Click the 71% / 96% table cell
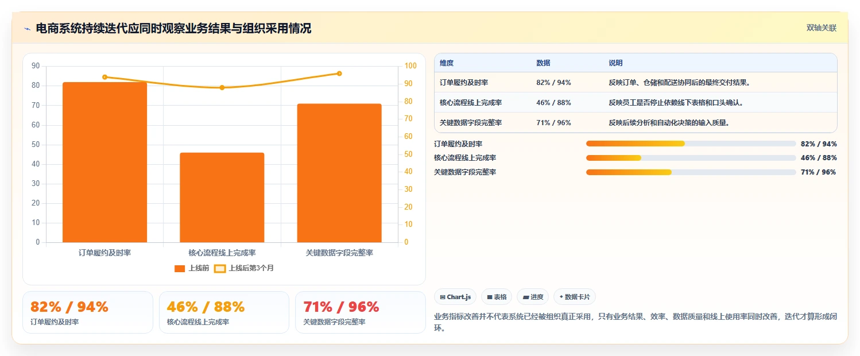The width and height of the screenshot is (860, 356). 553,123
